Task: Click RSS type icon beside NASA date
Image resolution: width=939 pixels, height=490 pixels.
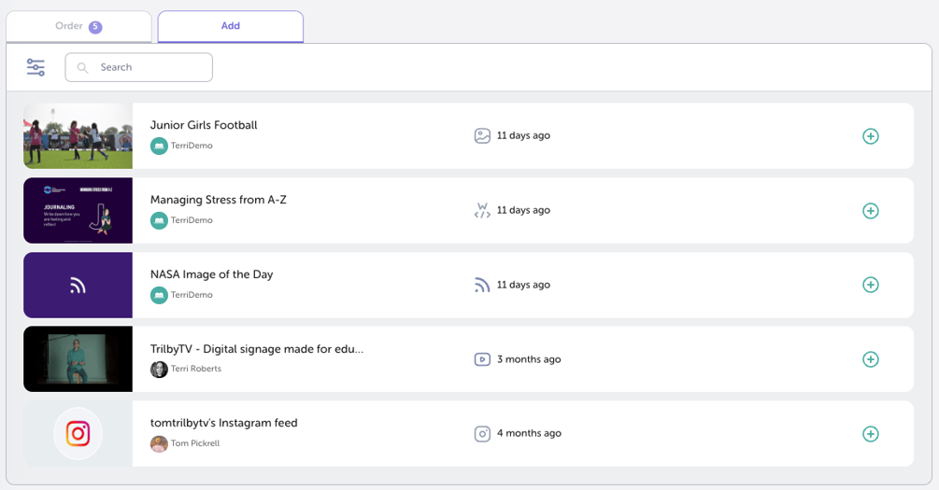Action: pos(482,285)
